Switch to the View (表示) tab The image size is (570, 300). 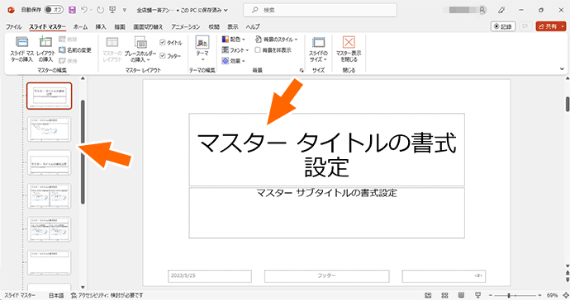point(233,27)
